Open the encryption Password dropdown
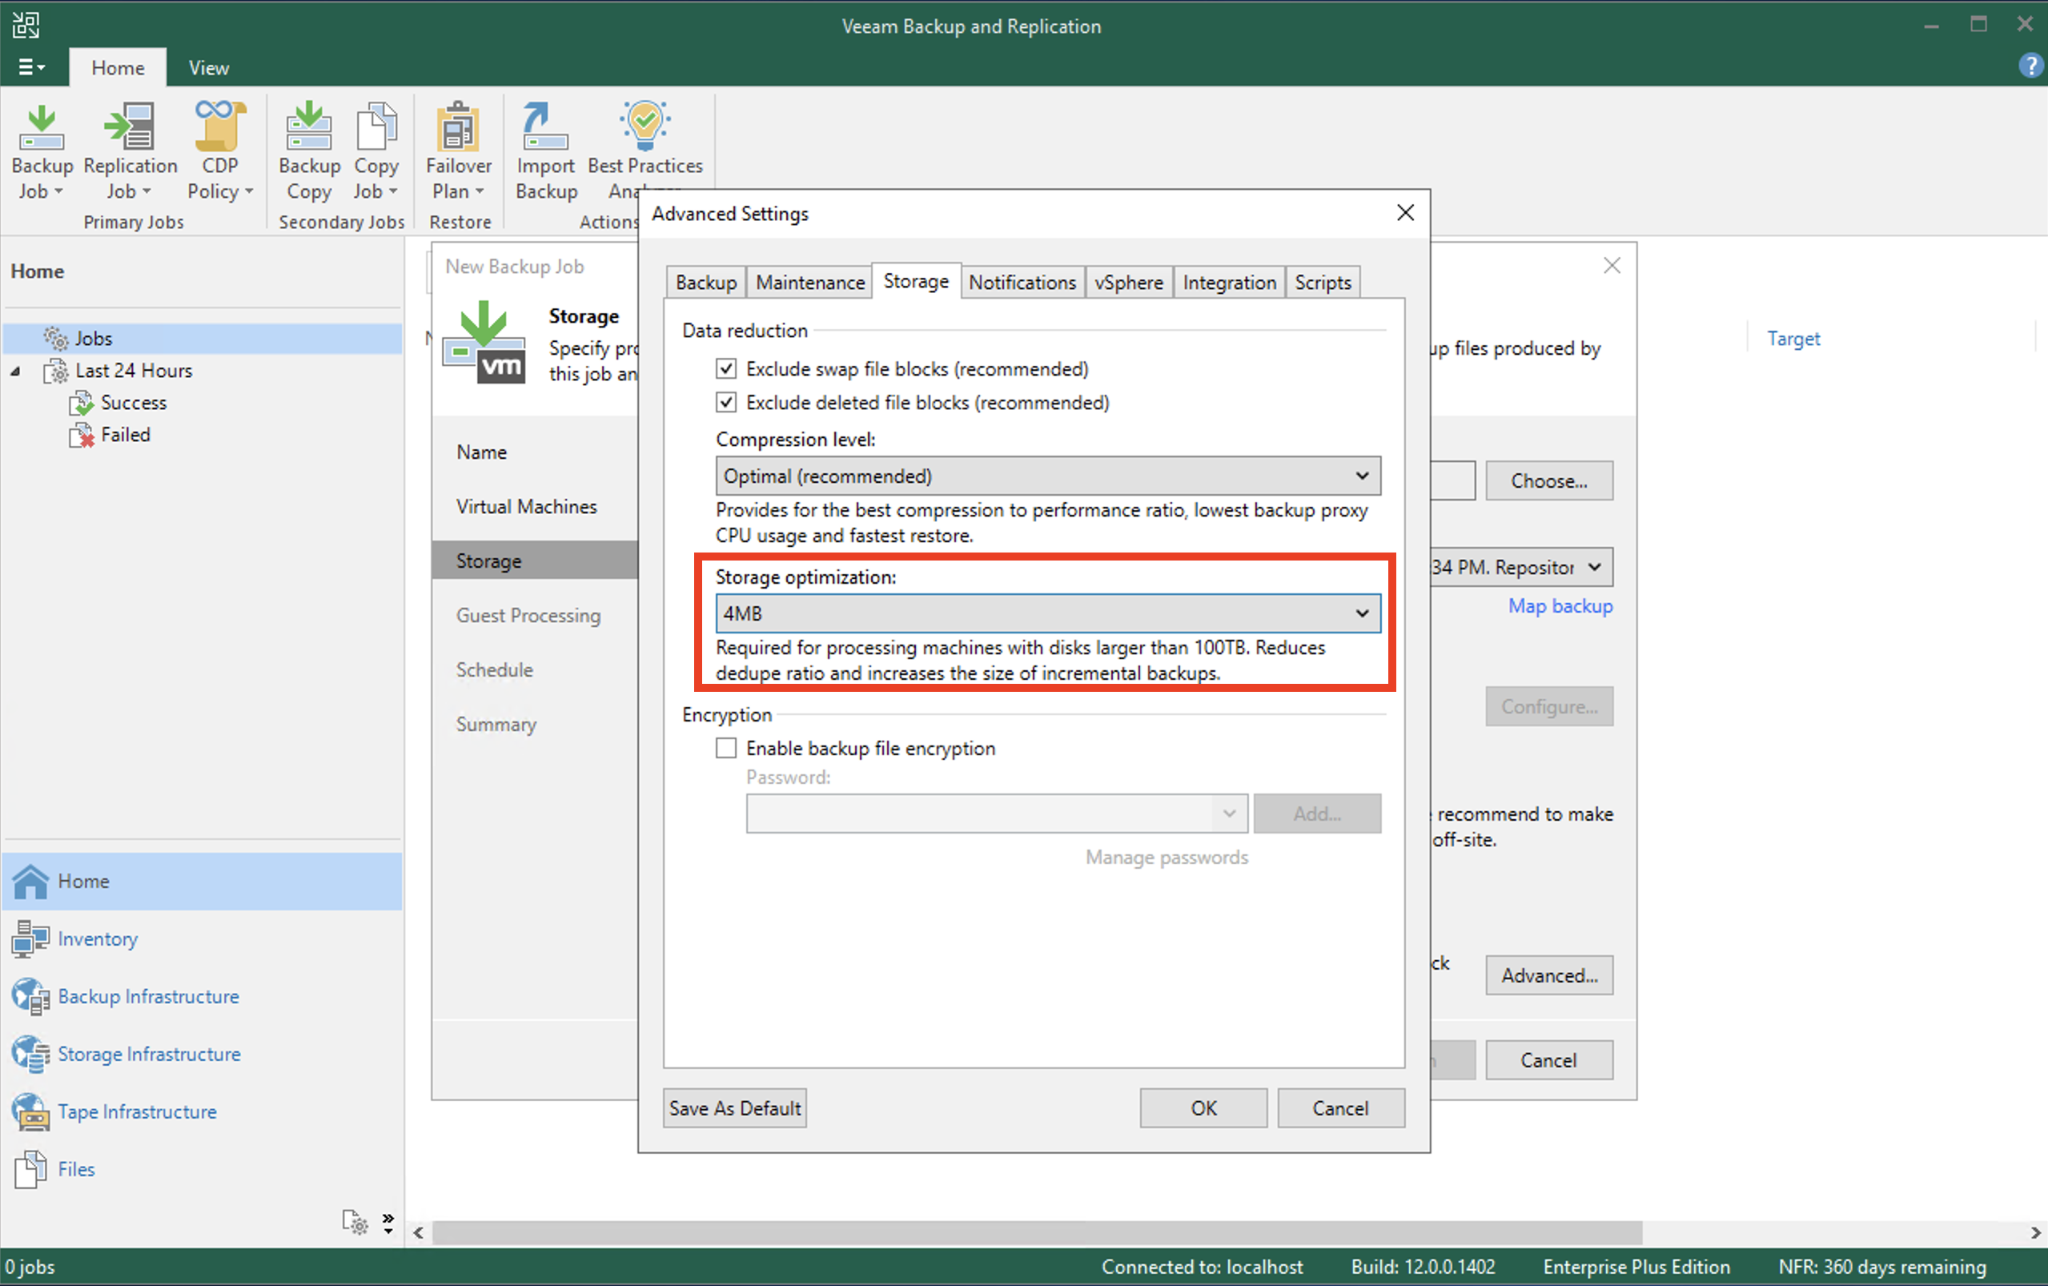 pyautogui.click(x=996, y=814)
